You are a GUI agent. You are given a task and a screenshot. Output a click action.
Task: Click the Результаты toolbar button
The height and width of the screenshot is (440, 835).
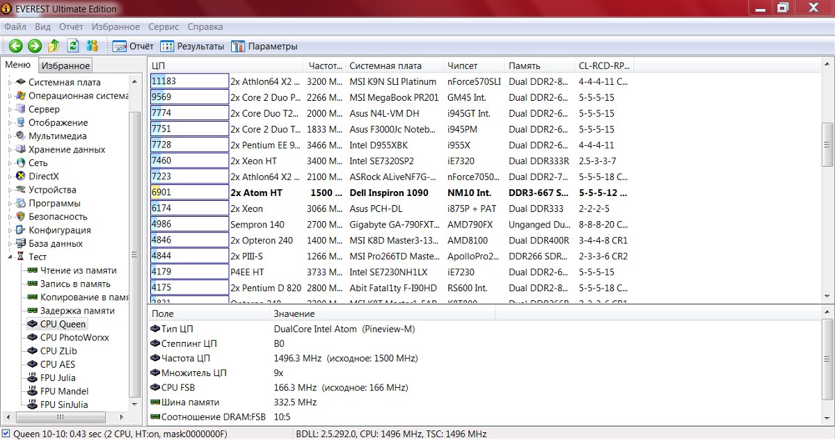pos(193,47)
